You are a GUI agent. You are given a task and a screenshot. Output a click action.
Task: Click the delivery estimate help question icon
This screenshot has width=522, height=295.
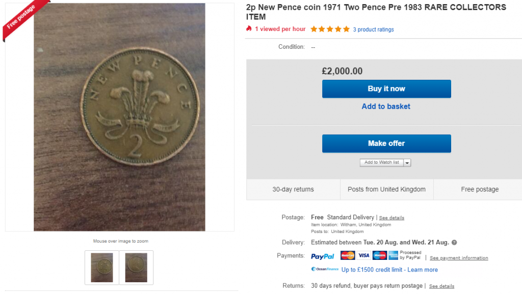[x=454, y=243]
